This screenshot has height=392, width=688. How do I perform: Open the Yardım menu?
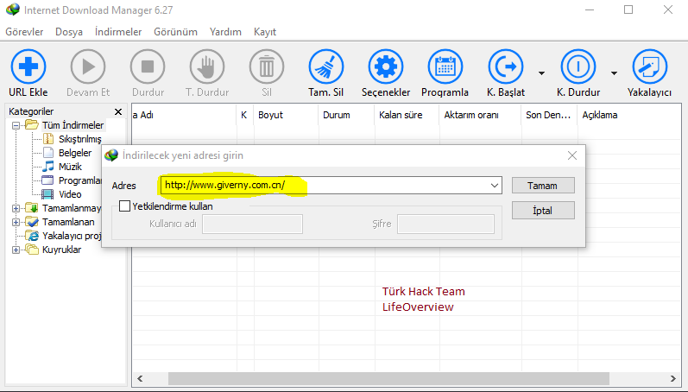pyautogui.click(x=225, y=32)
